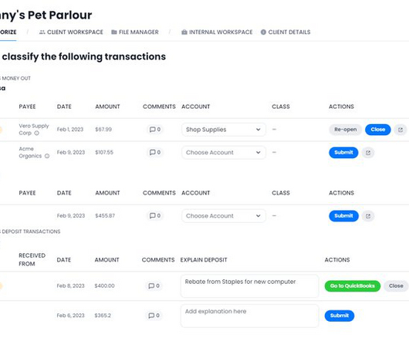The width and height of the screenshot is (409, 341).
Task: Click the green Go to QuickBooks button
Action: pyautogui.click(x=353, y=286)
